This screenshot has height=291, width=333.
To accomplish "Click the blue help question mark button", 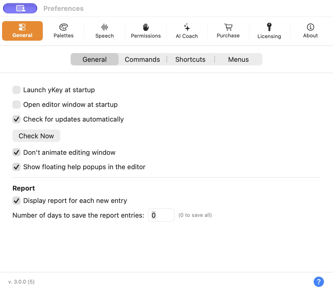I will 319,282.
